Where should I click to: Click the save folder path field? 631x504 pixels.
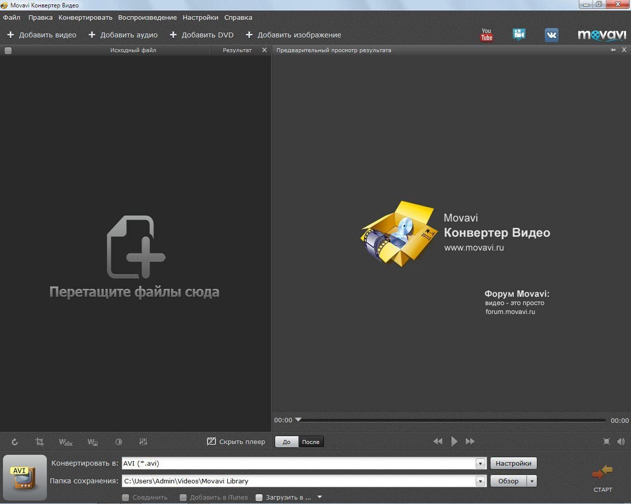point(299,481)
